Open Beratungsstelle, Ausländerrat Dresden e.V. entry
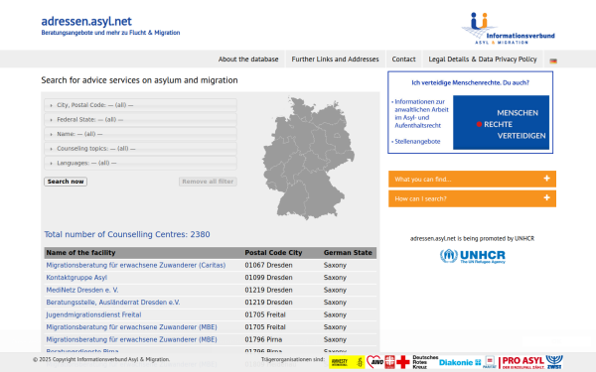 pos(113,303)
